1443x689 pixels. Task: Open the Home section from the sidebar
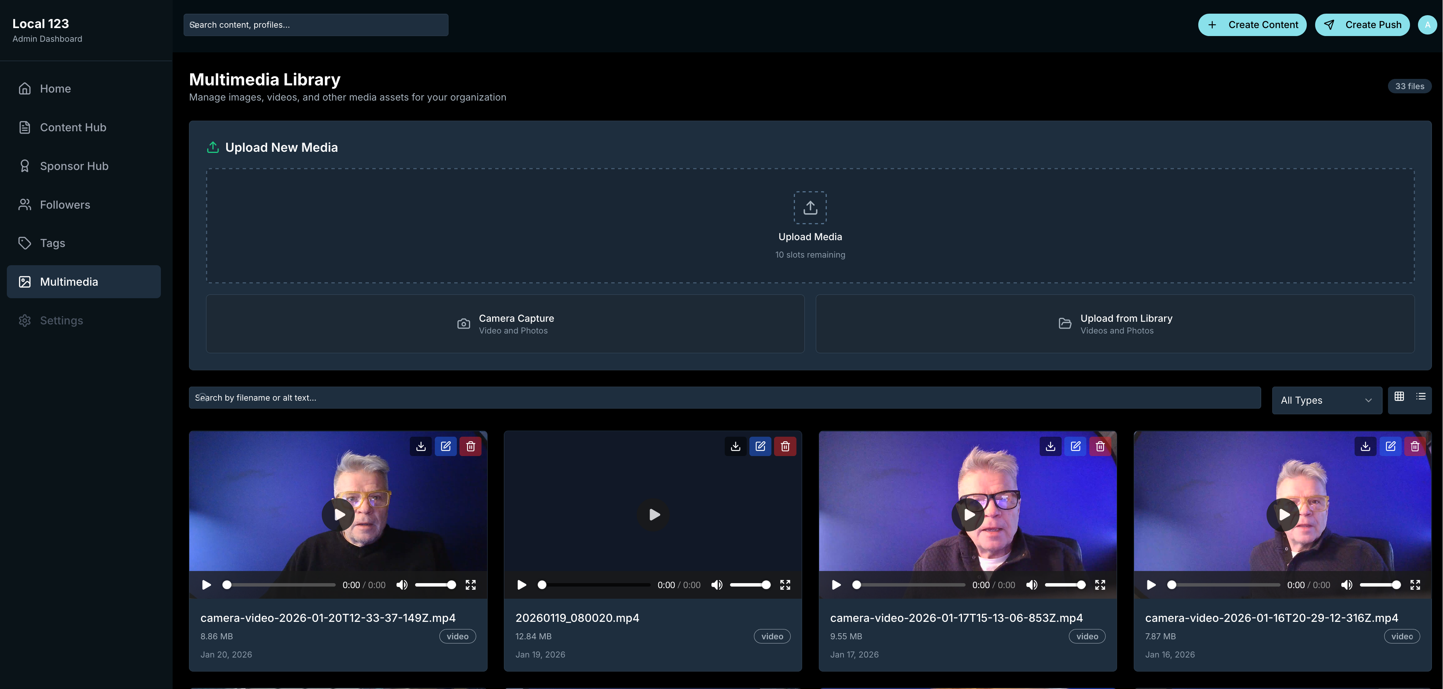(55, 88)
